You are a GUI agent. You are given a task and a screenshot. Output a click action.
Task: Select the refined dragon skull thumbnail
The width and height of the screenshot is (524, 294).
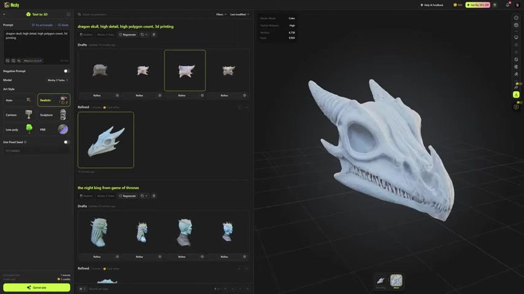coord(106,140)
